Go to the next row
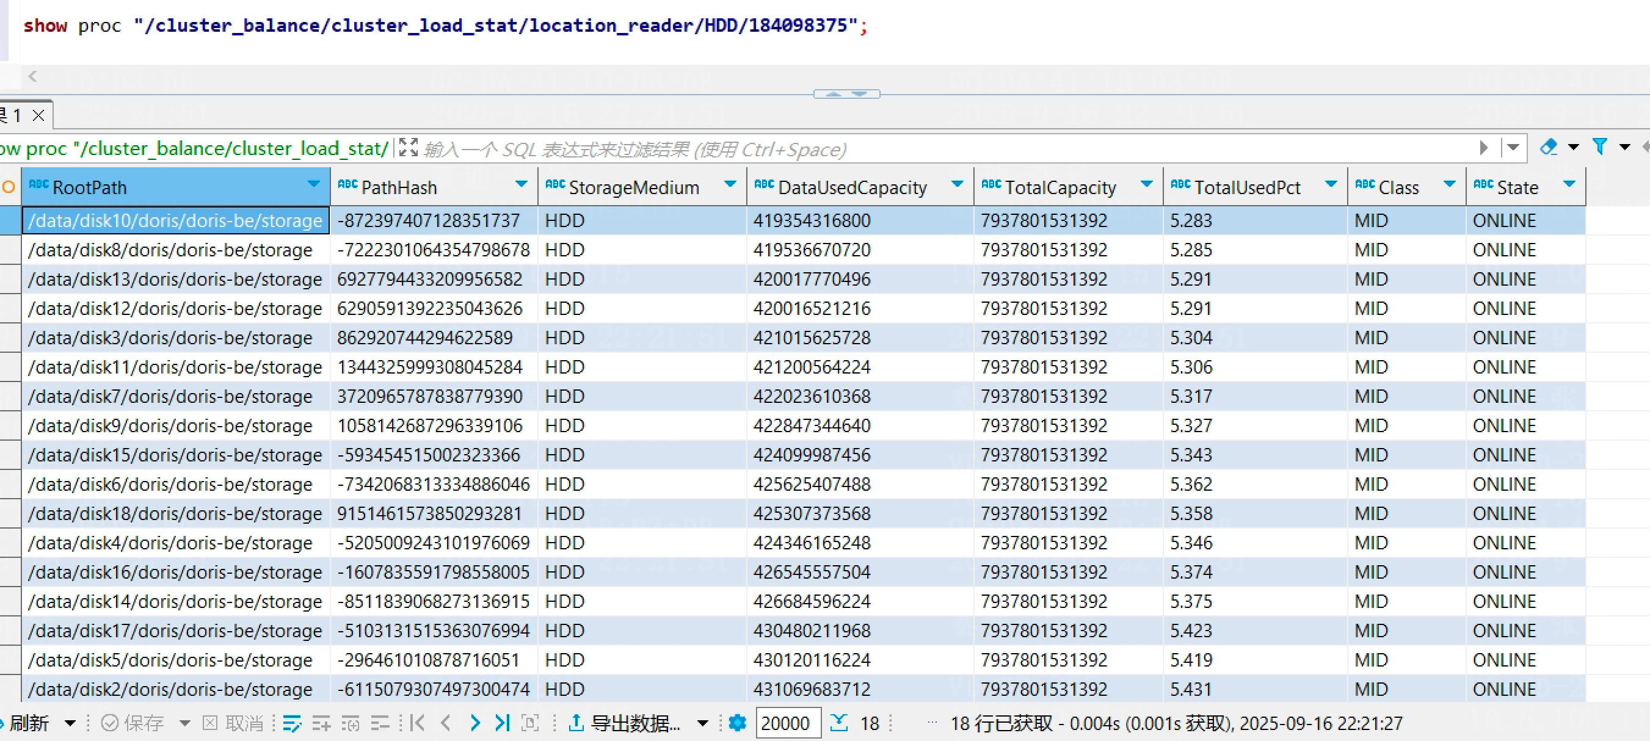1650x741 pixels. point(474,724)
